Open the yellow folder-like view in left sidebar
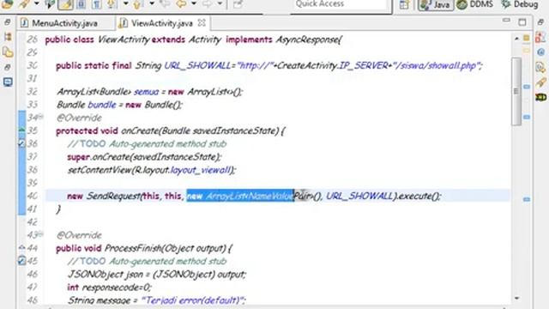Viewport: 549px width, 309px height. pos(8,52)
